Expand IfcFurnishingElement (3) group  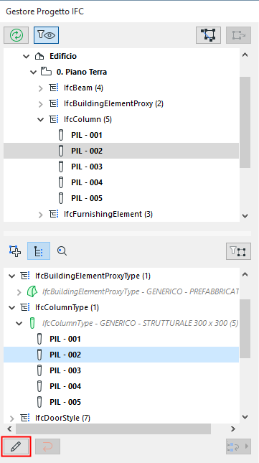click(41, 215)
